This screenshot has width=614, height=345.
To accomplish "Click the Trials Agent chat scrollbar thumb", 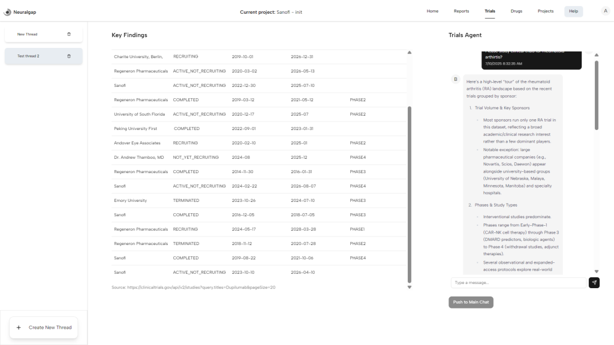I will click(597, 95).
